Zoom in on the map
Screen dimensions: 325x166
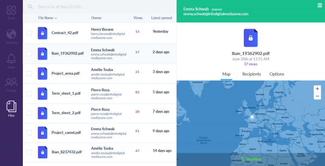click(317, 89)
